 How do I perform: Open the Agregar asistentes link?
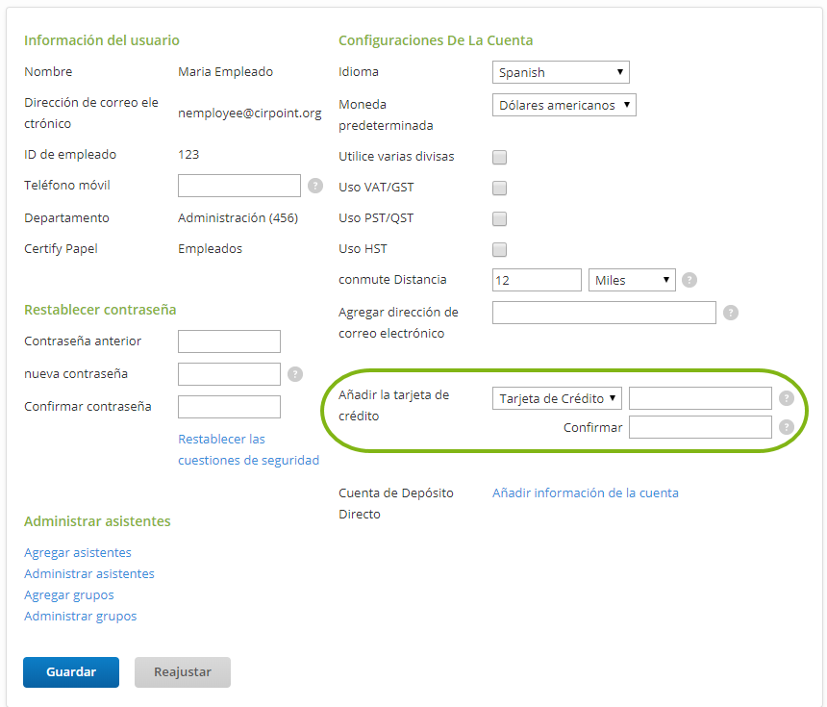click(78, 553)
